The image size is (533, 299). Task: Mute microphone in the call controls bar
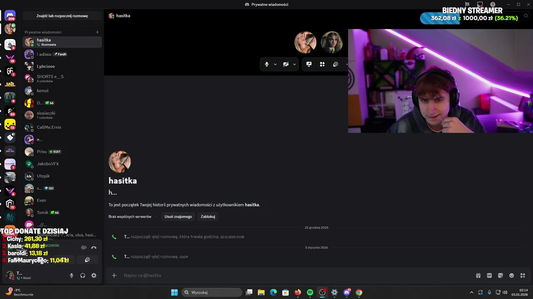click(267, 64)
